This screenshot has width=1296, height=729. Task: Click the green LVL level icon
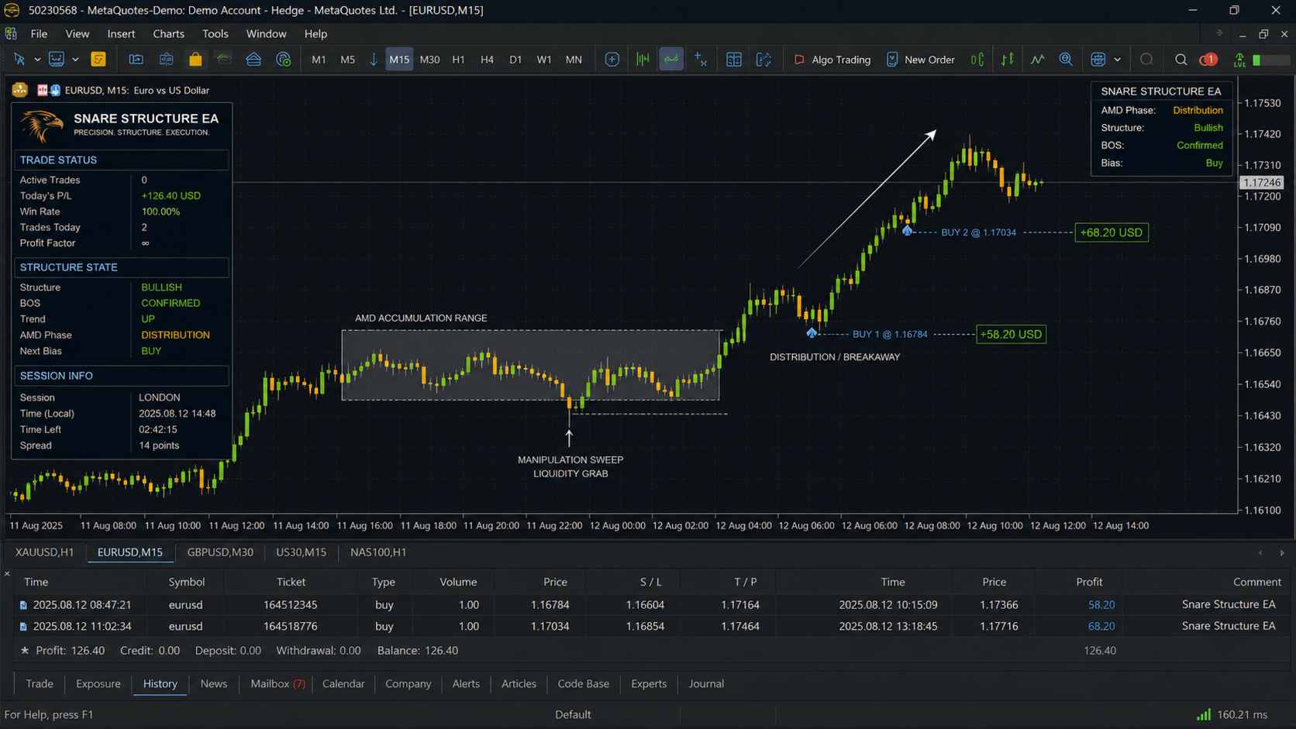click(1239, 59)
